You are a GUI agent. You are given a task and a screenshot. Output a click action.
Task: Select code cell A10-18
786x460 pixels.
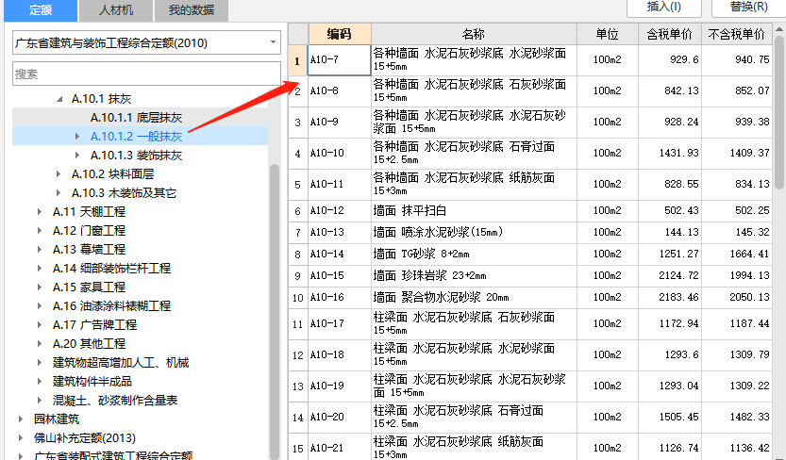coord(340,354)
